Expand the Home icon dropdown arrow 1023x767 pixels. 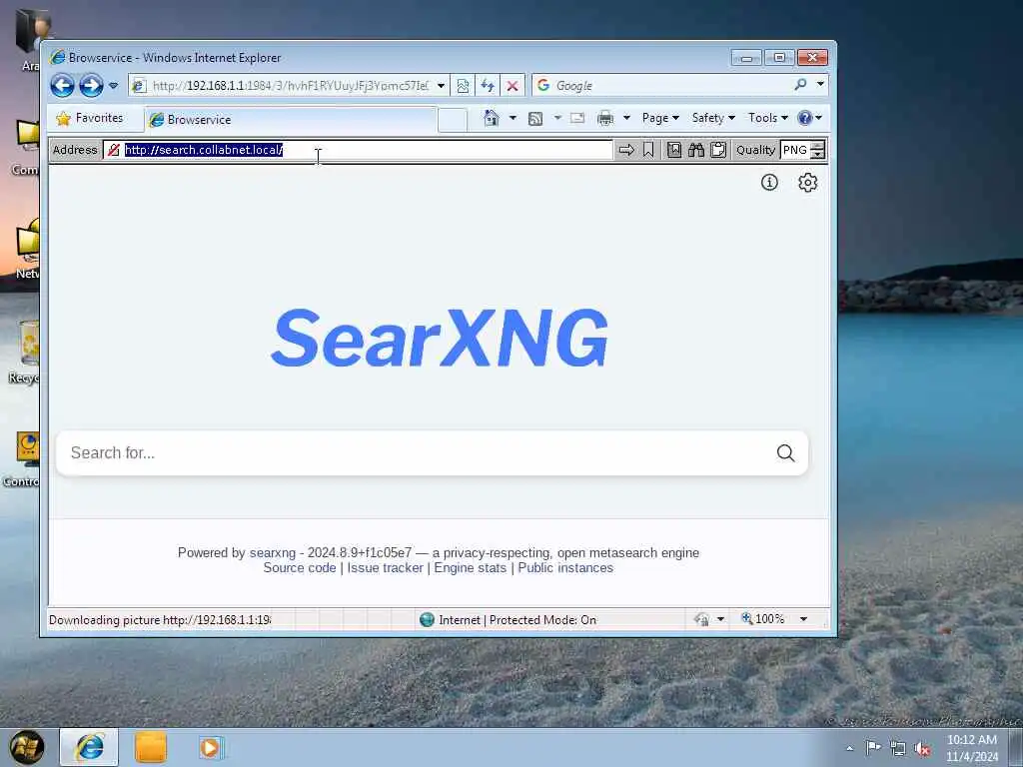(512, 118)
